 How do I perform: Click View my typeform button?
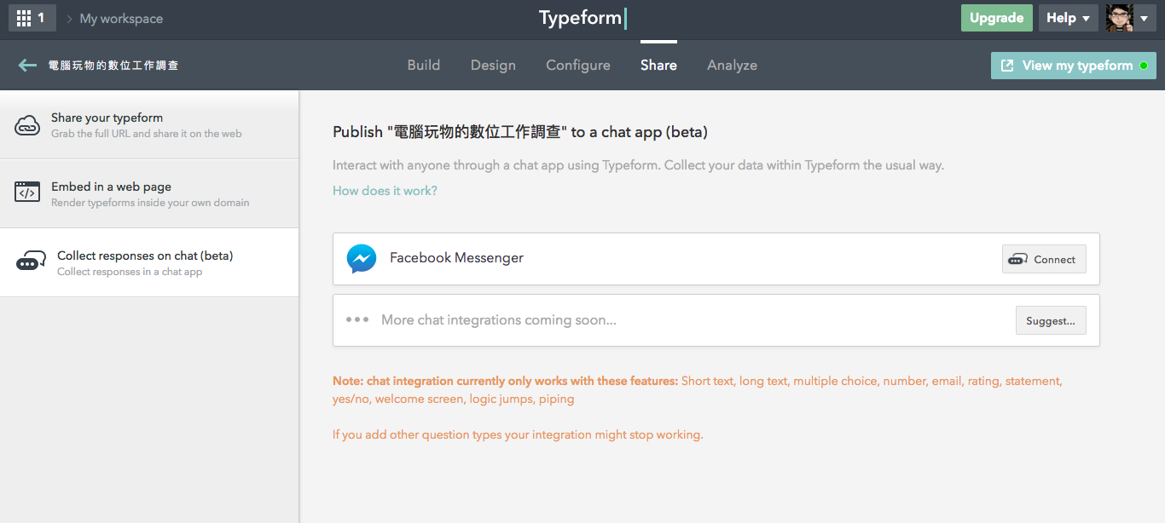click(1074, 66)
